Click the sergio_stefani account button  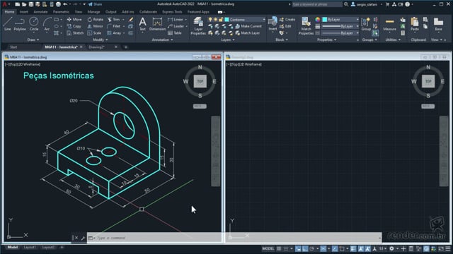[364, 4]
